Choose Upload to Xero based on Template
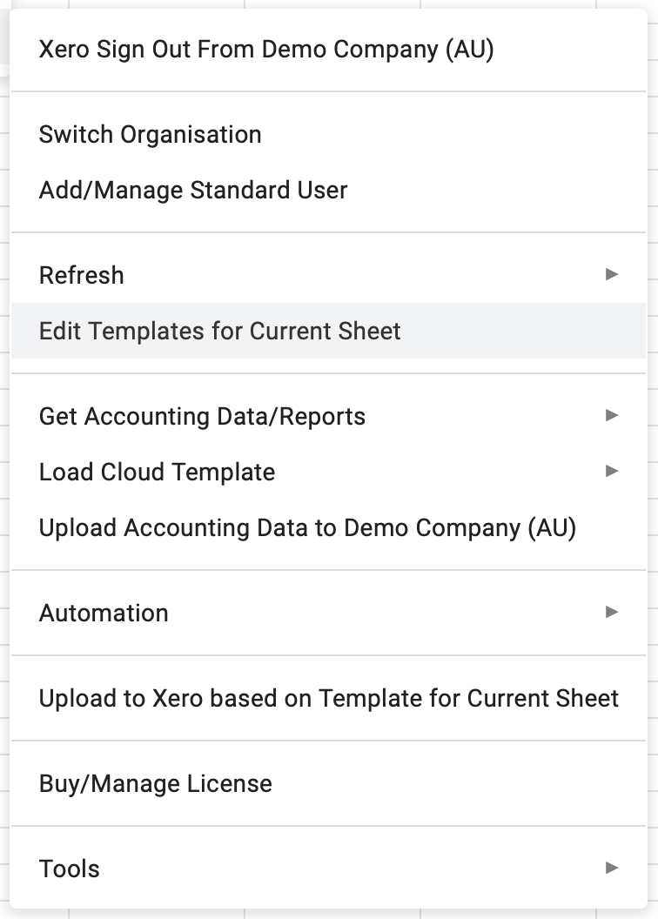 pos(328,698)
